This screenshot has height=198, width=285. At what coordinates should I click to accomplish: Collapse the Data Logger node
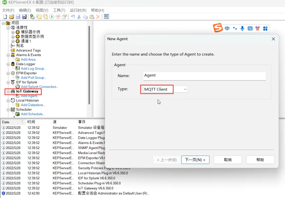point(8,64)
